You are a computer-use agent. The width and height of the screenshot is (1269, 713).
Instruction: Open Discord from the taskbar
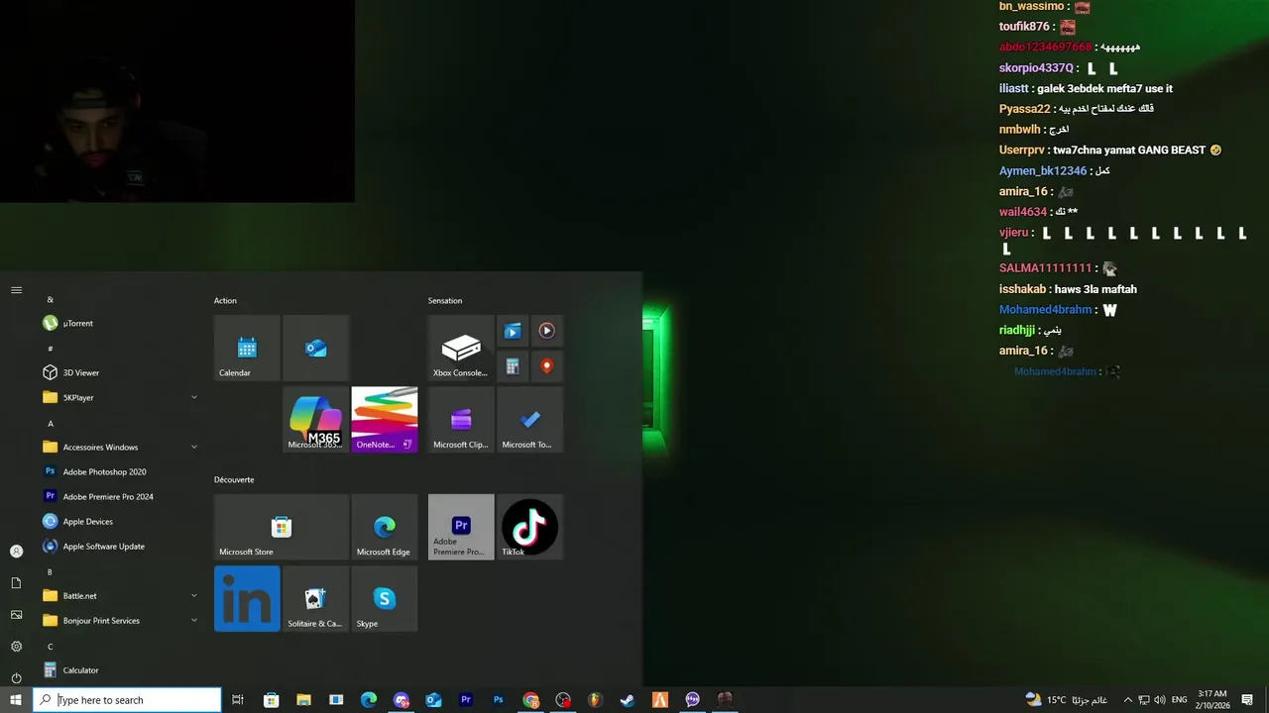(402, 700)
